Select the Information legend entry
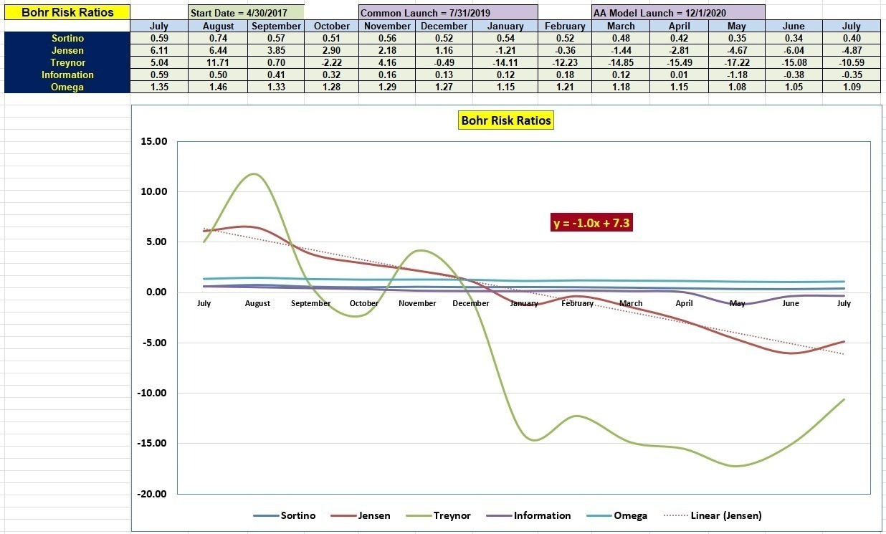The width and height of the screenshot is (886, 534). click(528, 515)
